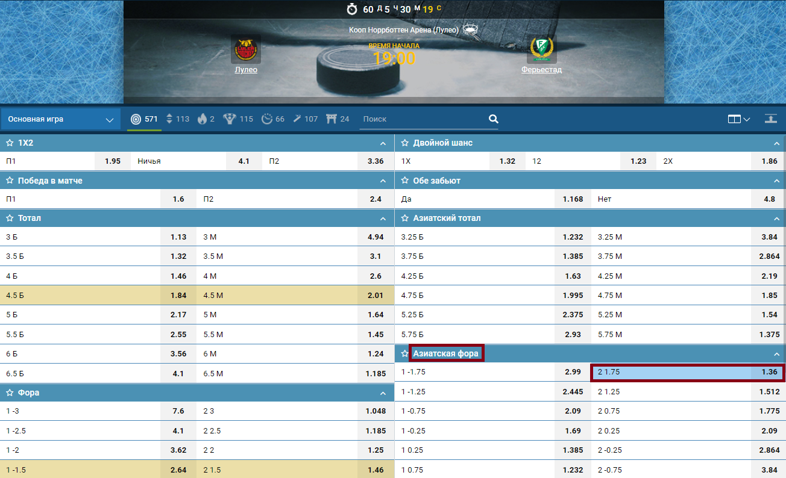Select the torii gate filter with 24 markets
Image resolution: width=786 pixels, height=478 pixels.
(x=331, y=119)
